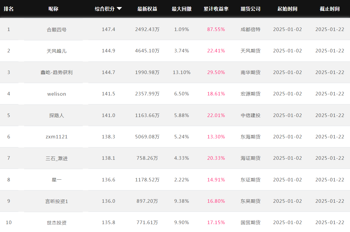Click the 起始时间 column header

click(x=288, y=9)
